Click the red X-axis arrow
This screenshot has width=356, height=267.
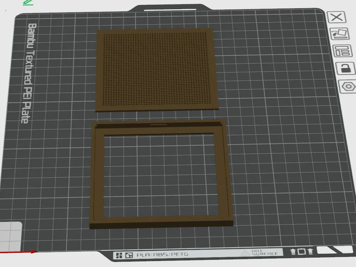[21, 252]
